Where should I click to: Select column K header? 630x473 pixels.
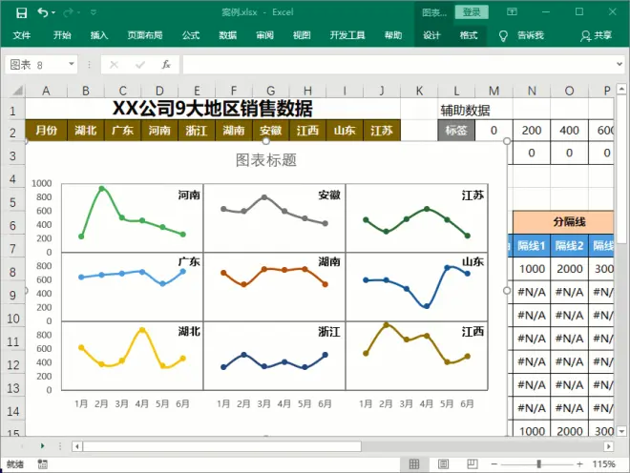click(x=419, y=91)
